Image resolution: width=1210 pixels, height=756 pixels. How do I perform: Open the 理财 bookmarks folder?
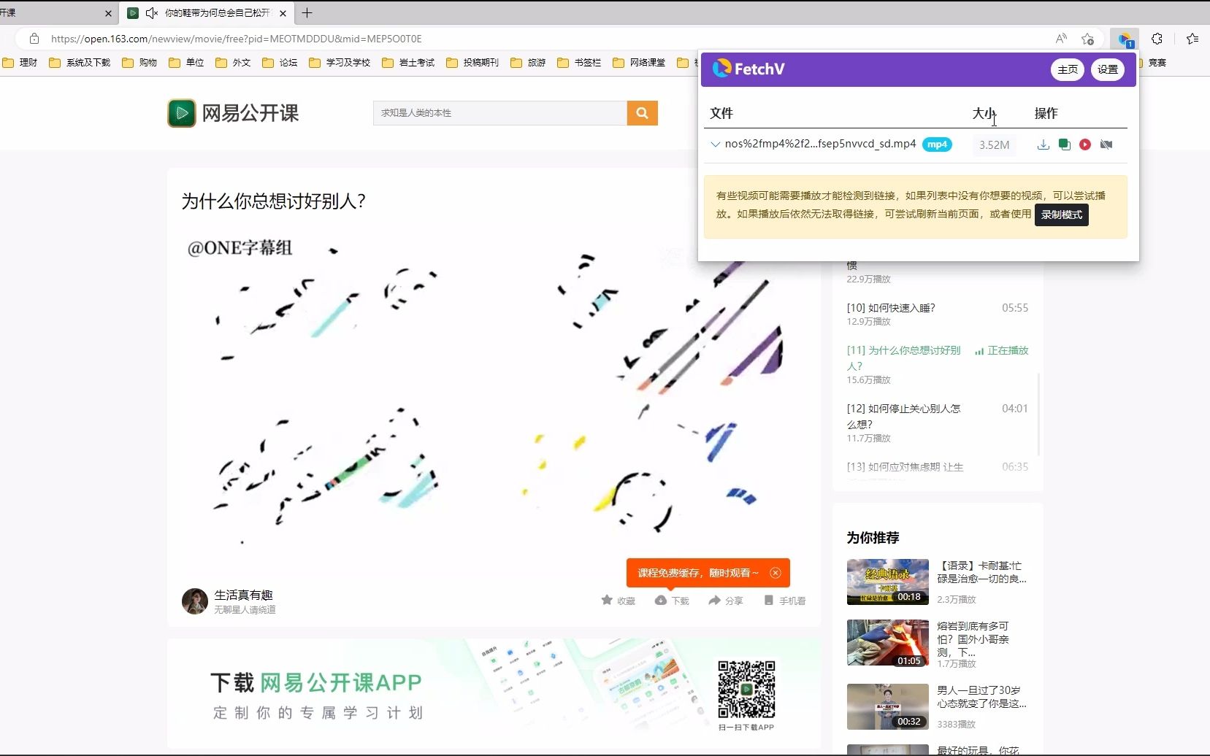click(x=20, y=63)
